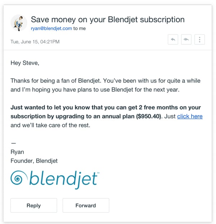The image size is (216, 224).
Task: Click the "Hey Steve," greeting
Action: tap(25, 63)
